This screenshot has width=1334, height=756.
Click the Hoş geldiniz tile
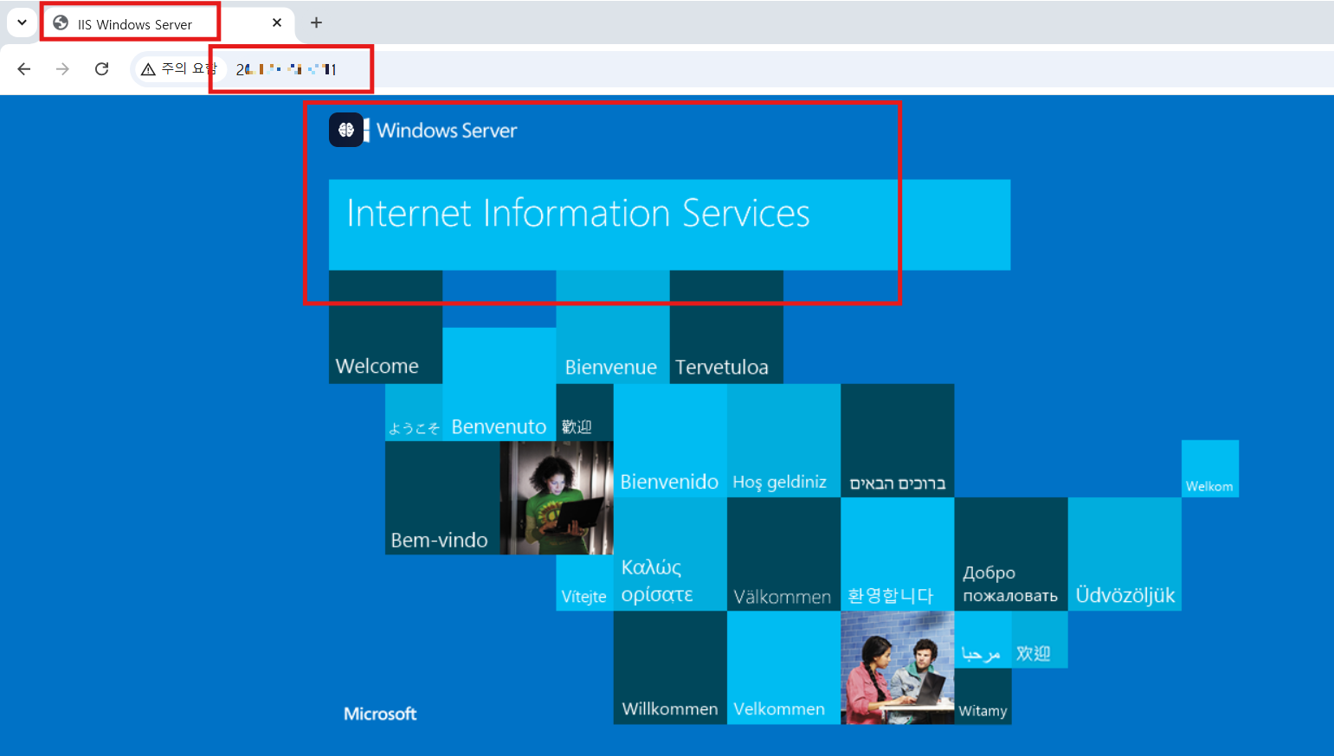click(783, 440)
